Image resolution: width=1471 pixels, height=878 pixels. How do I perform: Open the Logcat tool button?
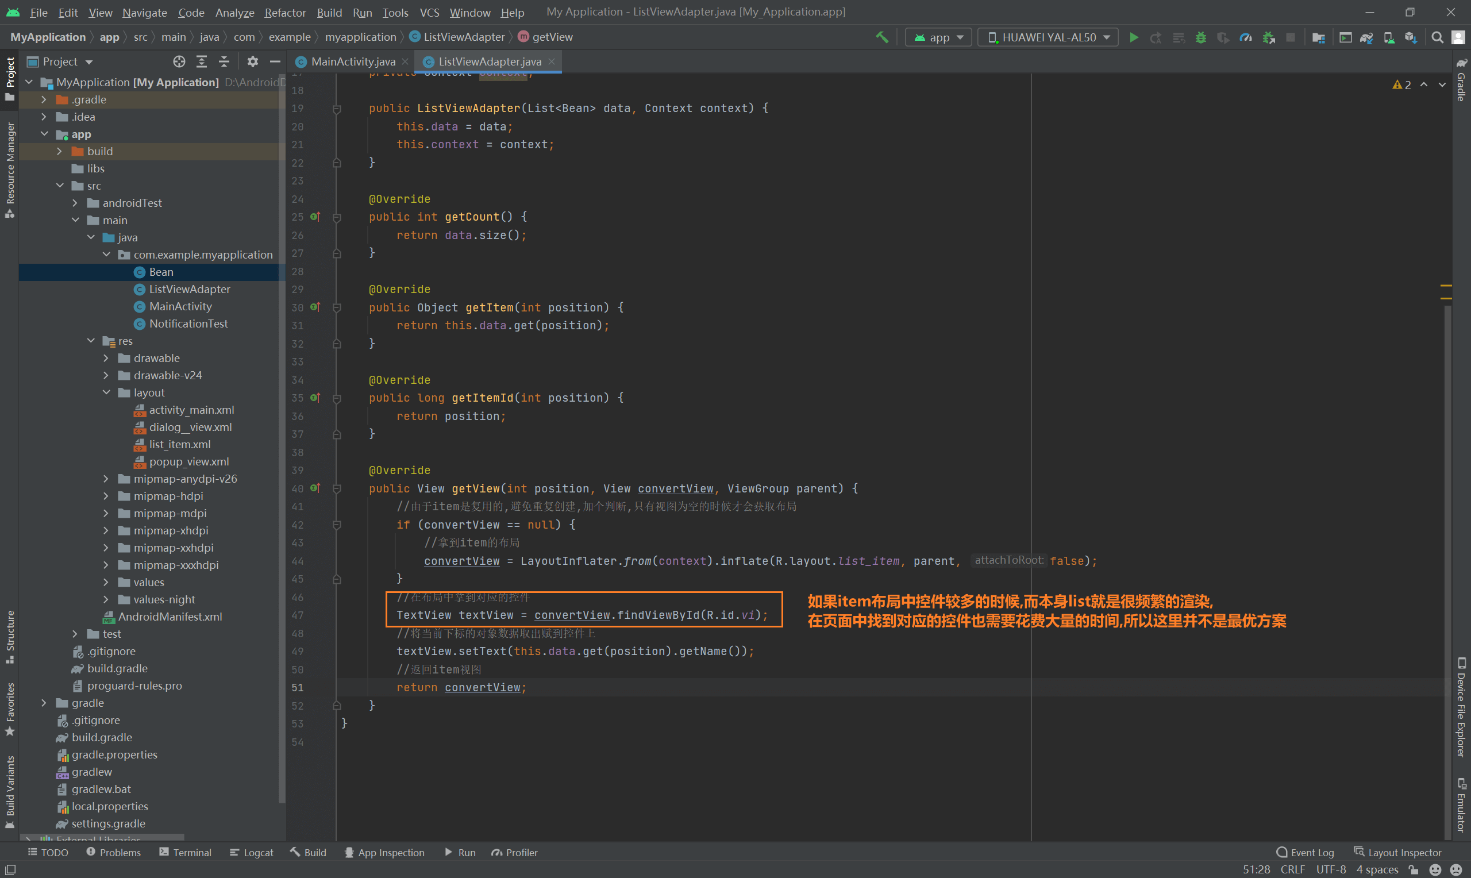coord(252,852)
